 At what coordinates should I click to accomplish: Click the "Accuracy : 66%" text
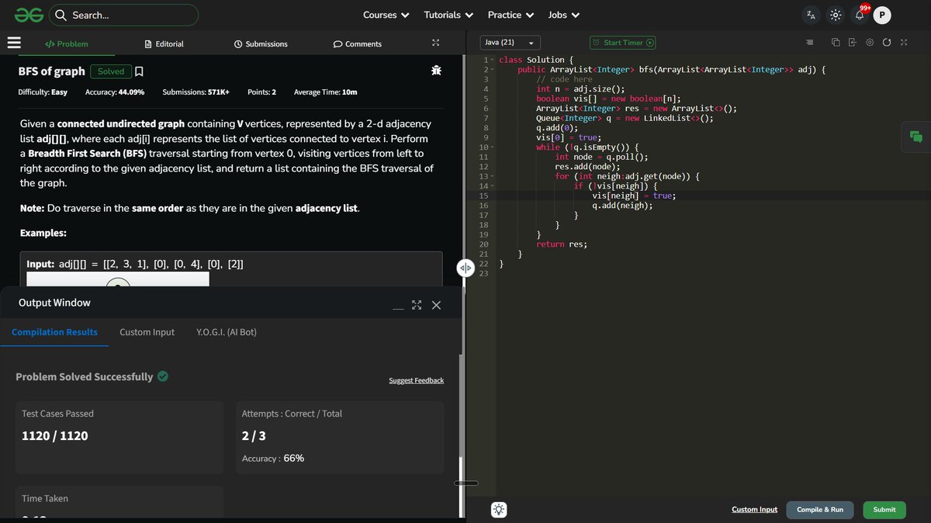click(273, 459)
